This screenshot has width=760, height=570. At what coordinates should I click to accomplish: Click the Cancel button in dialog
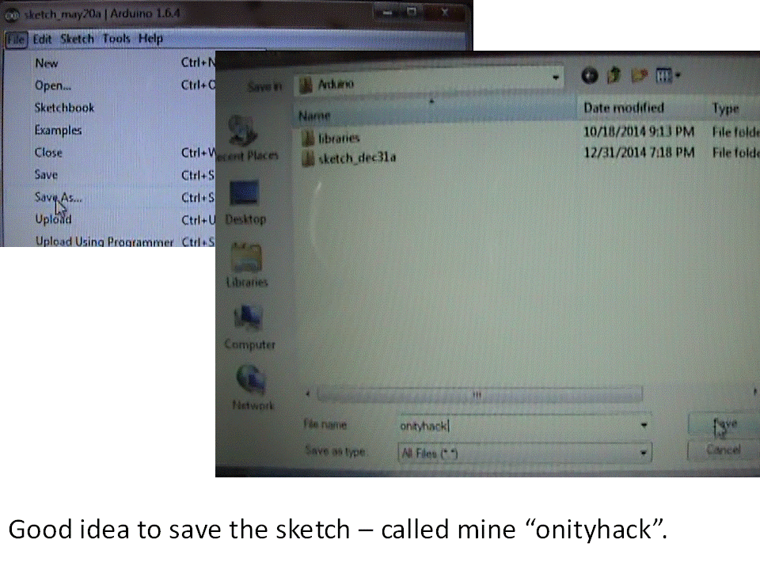click(x=723, y=450)
